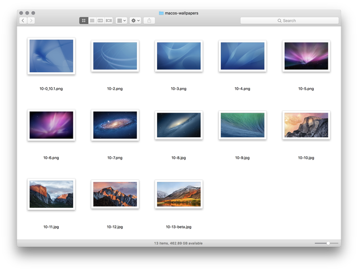
Task: Select the 10-12.jpg Sierra mountain thumbnail
Action: point(115,194)
